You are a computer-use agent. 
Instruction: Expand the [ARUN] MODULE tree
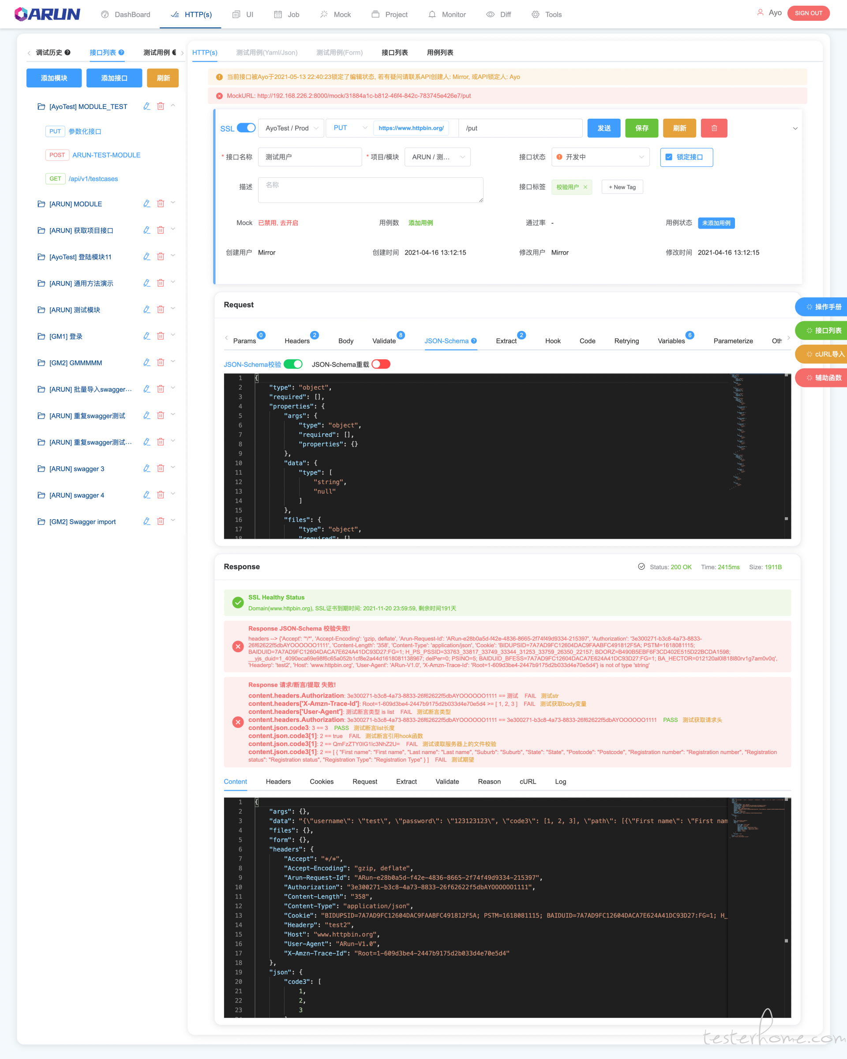173,203
